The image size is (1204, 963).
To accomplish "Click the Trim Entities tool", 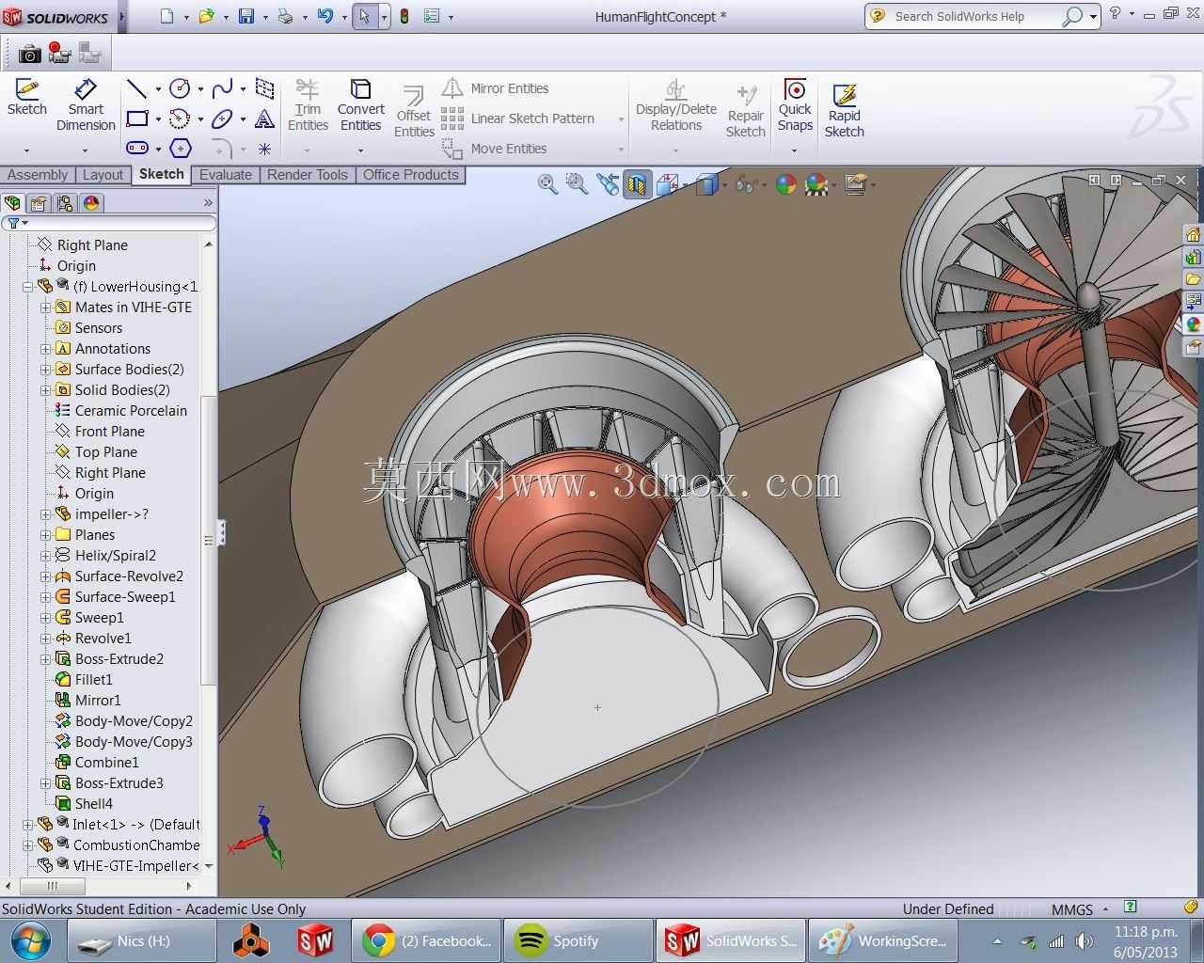I will point(308,104).
